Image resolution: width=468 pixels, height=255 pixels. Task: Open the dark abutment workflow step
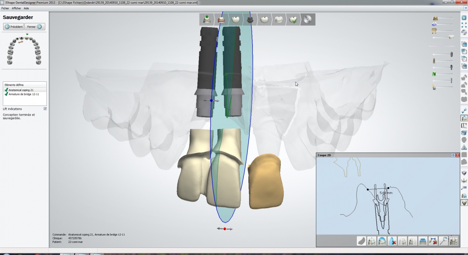pyautogui.click(x=250, y=19)
